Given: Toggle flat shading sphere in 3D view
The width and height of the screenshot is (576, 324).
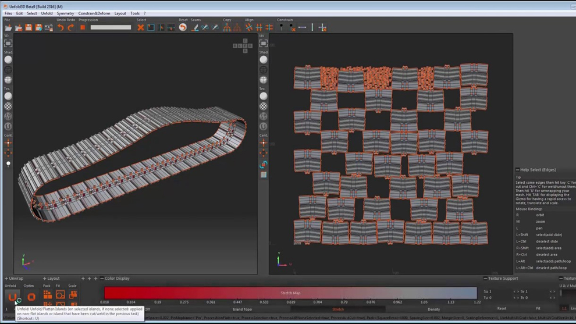Looking at the screenshot, I should point(8,59).
